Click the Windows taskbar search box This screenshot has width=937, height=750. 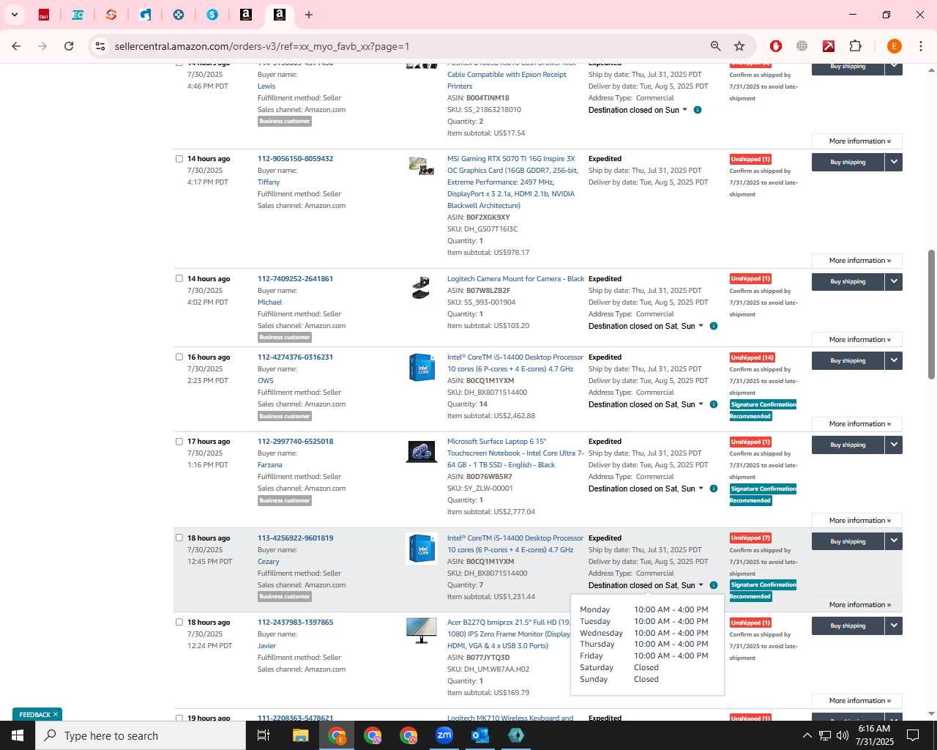[141, 735]
